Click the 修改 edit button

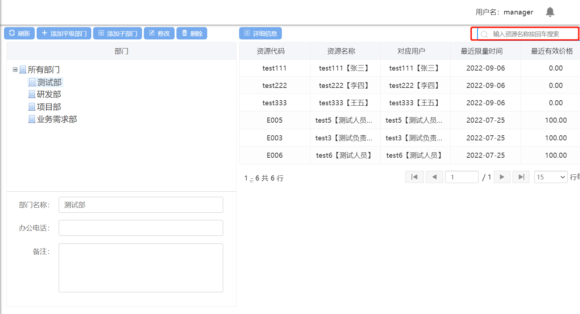(x=159, y=33)
